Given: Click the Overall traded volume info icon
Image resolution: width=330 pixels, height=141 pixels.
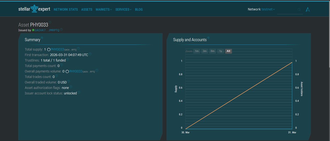Looking at the screenshot, I should 69,81.
